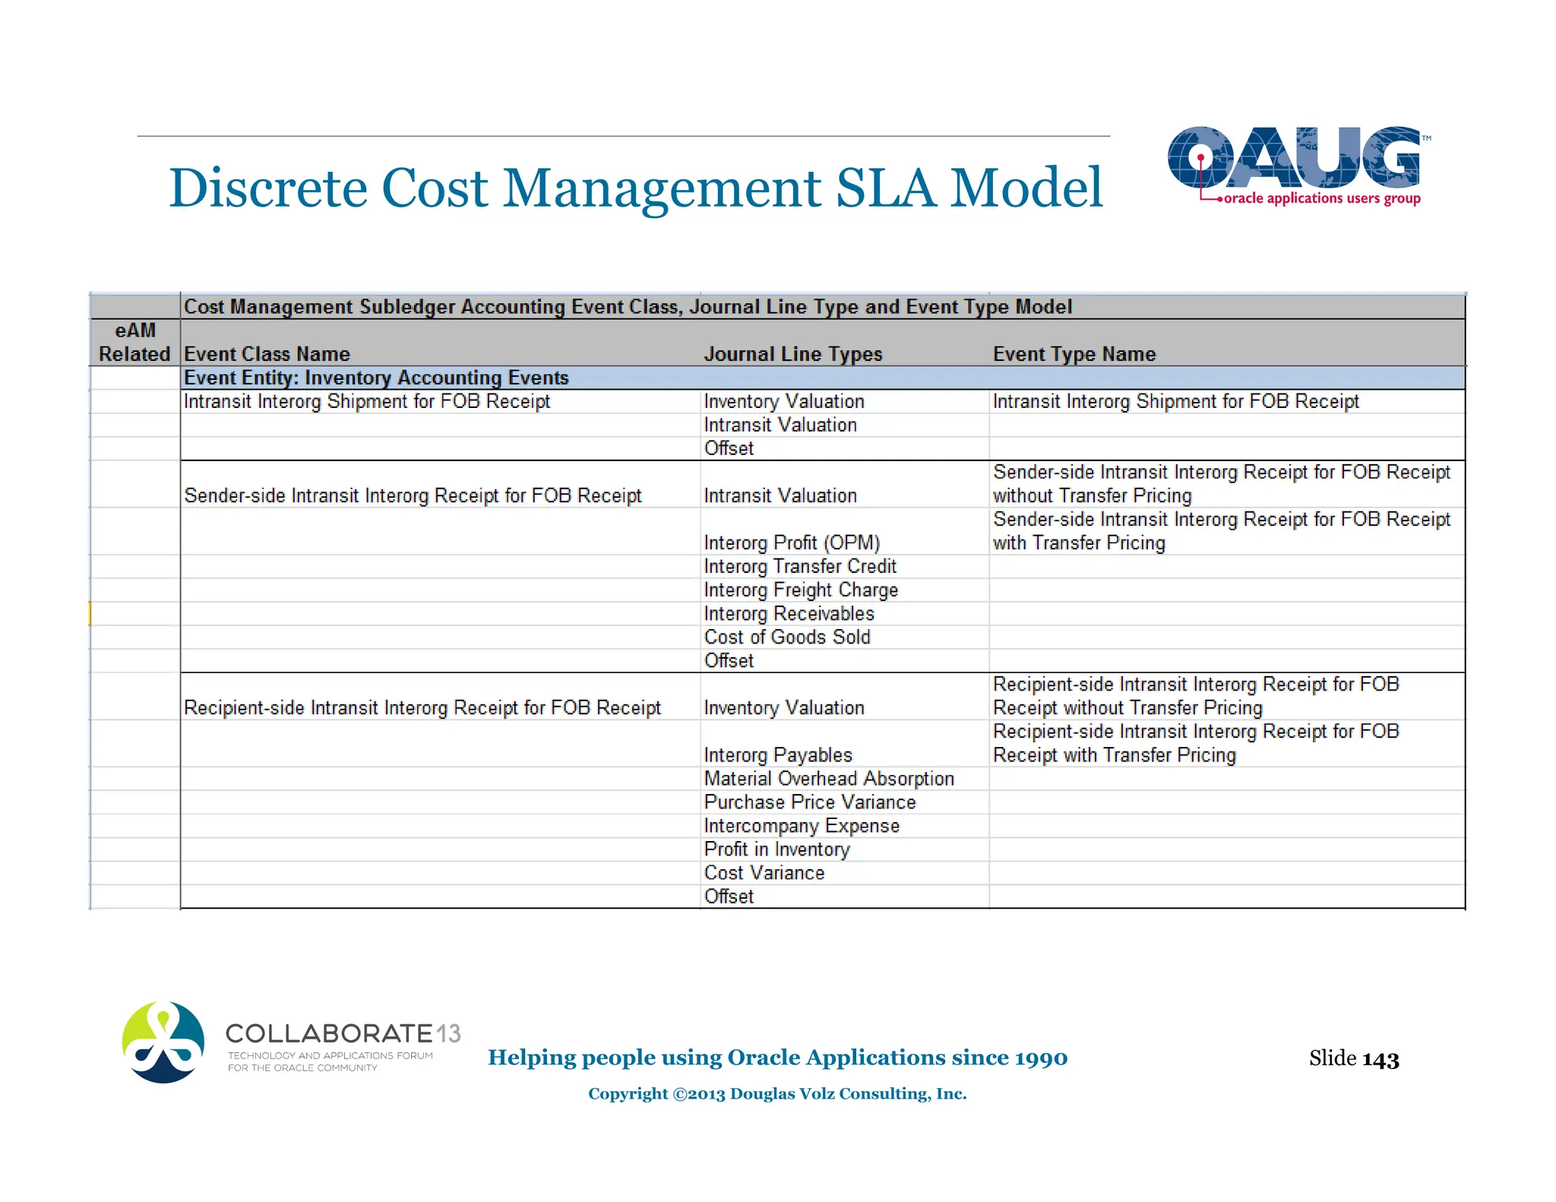This screenshot has width=1556, height=1202.
Task: Select Intercompany Expense line type
Action: [802, 825]
